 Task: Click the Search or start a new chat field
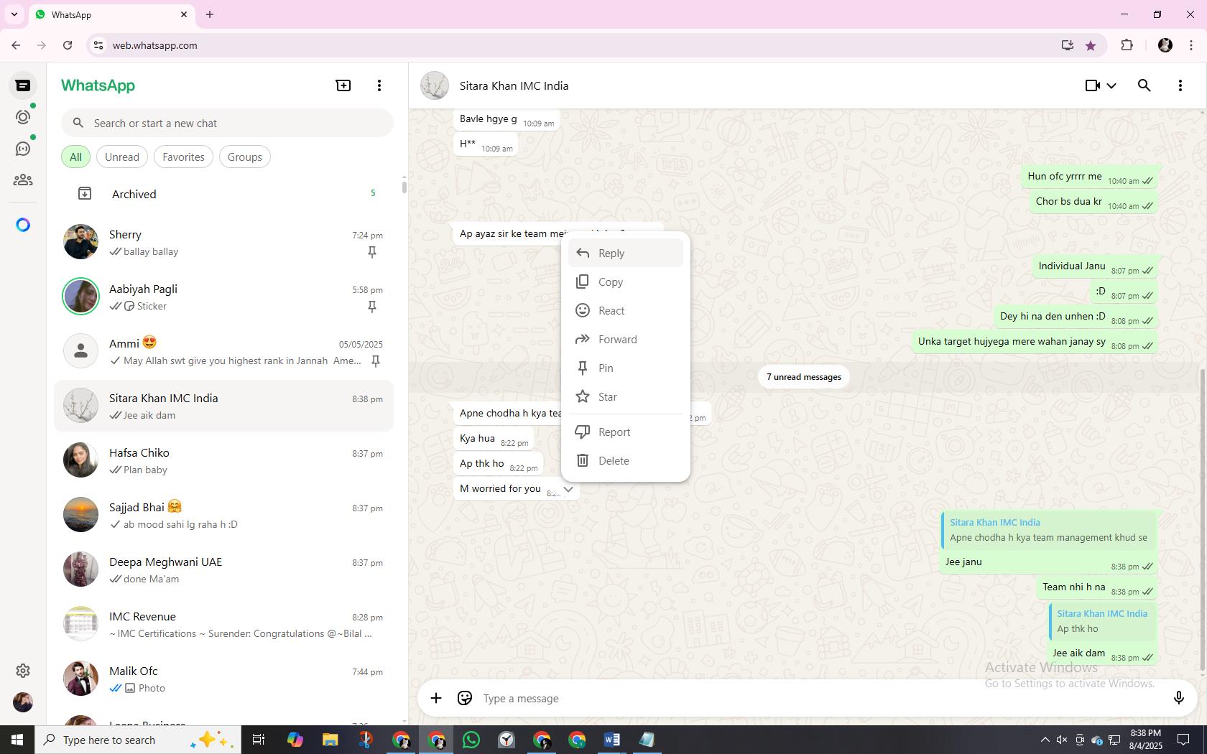tap(227, 124)
